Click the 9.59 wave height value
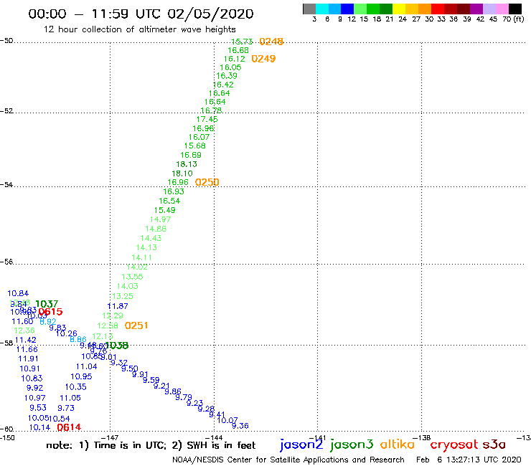Image resolution: width=531 pixels, height=466 pixels. [151, 380]
